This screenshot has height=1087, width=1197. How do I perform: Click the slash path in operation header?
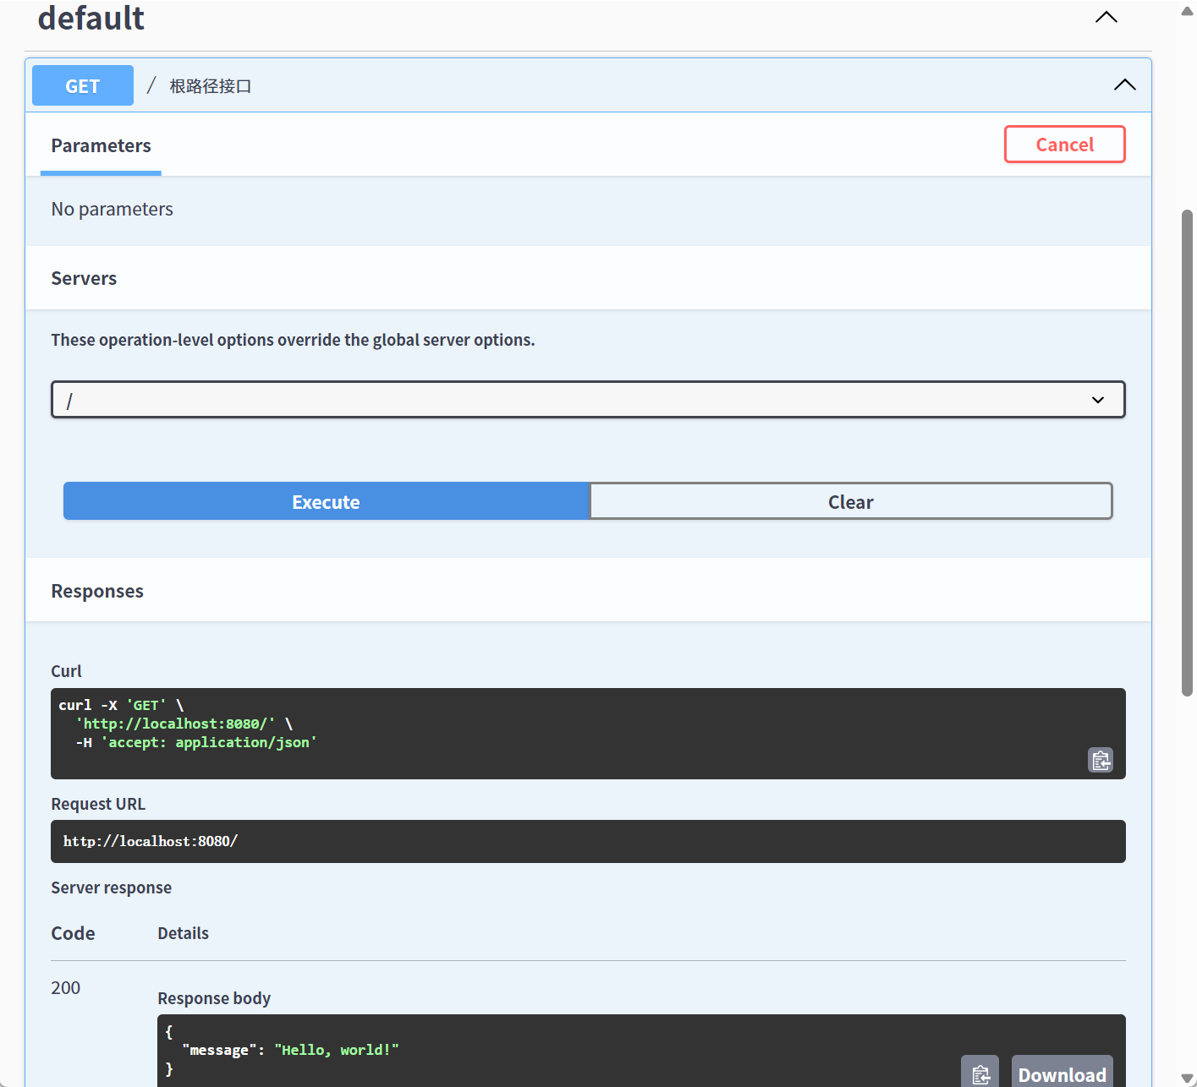point(151,85)
